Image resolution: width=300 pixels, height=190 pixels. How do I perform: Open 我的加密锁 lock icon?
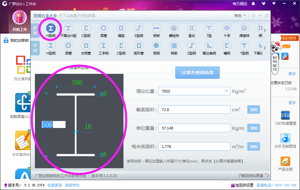[6, 40]
